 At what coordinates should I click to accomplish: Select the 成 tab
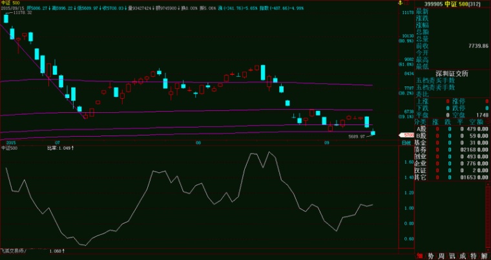pos(462,255)
